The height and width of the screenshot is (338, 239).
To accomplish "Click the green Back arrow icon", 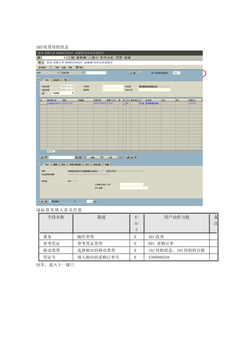I will pos(78,58).
